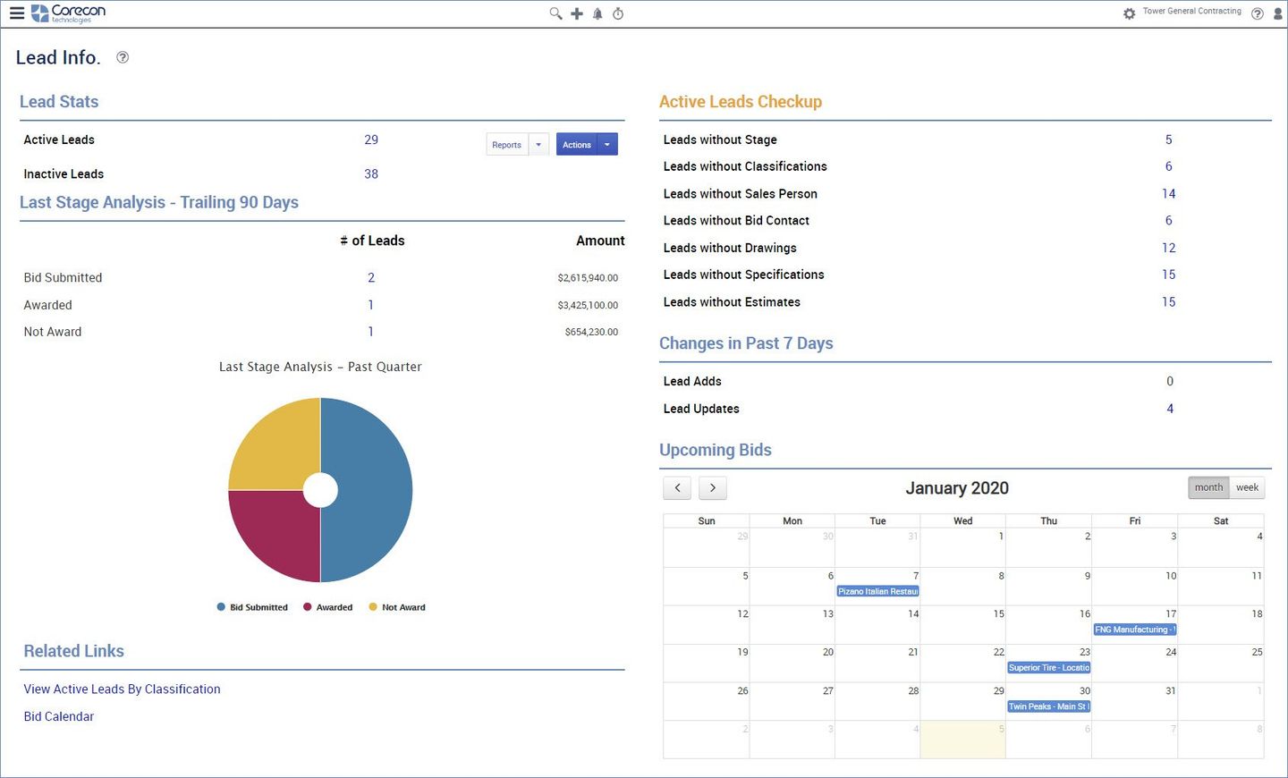Go to previous calendar month

coord(677,487)
